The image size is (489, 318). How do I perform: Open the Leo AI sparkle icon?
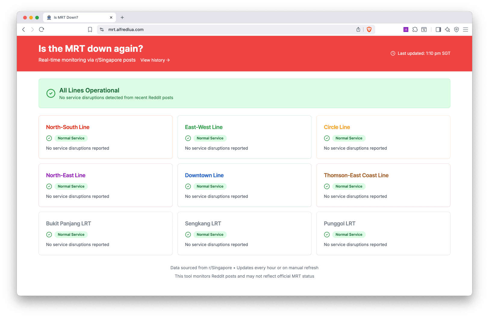pyautogui.click(x=447, y=30)
